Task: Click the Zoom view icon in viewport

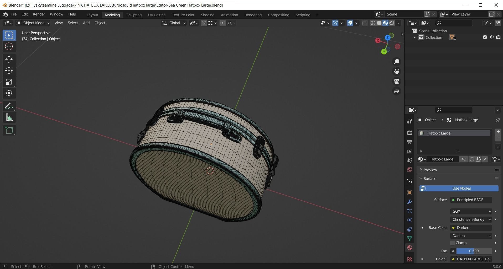Action: pos(397,61)
